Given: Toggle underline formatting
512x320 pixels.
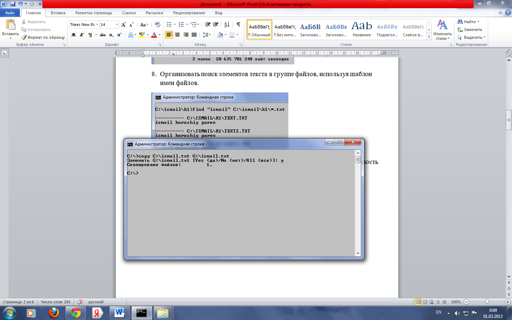Looking at the screenshot, I should click(90, 35).
